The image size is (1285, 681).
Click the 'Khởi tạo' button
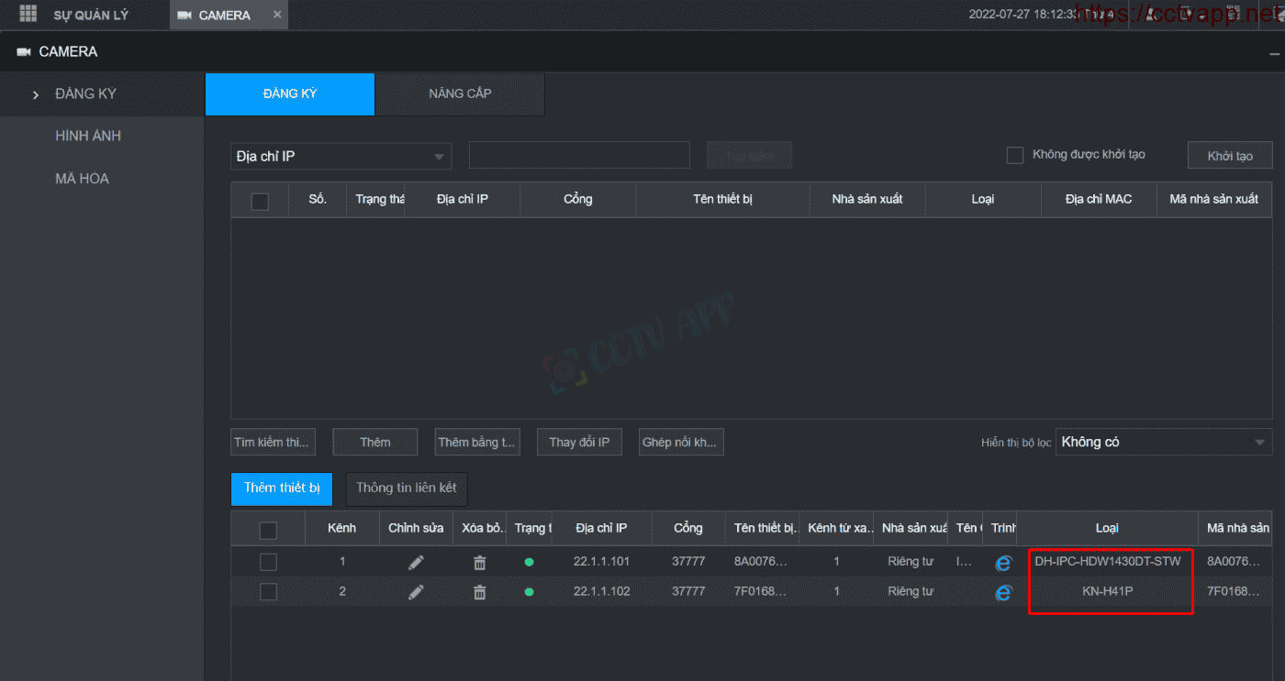[1229, 156]
